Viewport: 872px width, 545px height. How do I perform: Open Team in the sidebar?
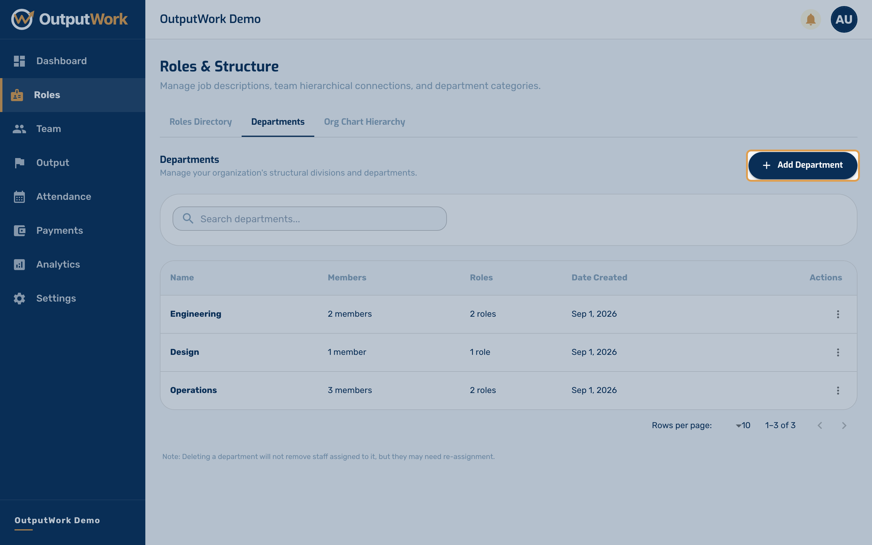coord(72,129)
